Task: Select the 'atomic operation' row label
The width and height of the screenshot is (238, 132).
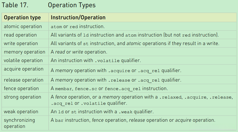Action: click(23, 27)
